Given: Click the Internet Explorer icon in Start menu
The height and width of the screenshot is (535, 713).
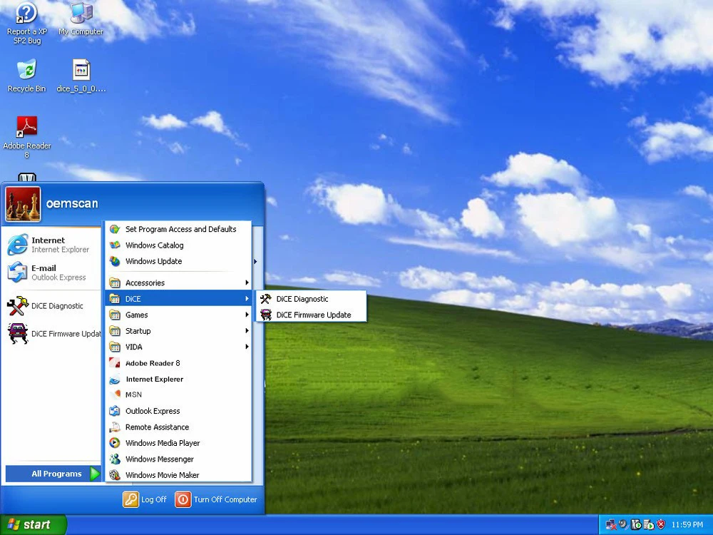Looking at the screenshot, I should click(17, 245).
